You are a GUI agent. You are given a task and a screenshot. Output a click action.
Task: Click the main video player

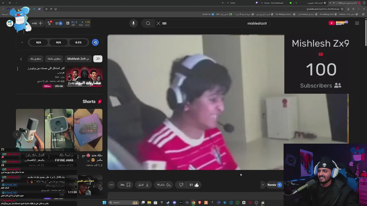[x=228, y=102]
